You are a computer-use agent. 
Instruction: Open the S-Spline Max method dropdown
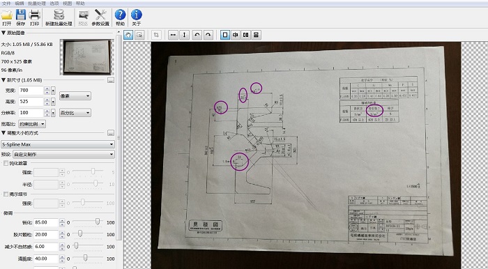(x=58, y=144)
